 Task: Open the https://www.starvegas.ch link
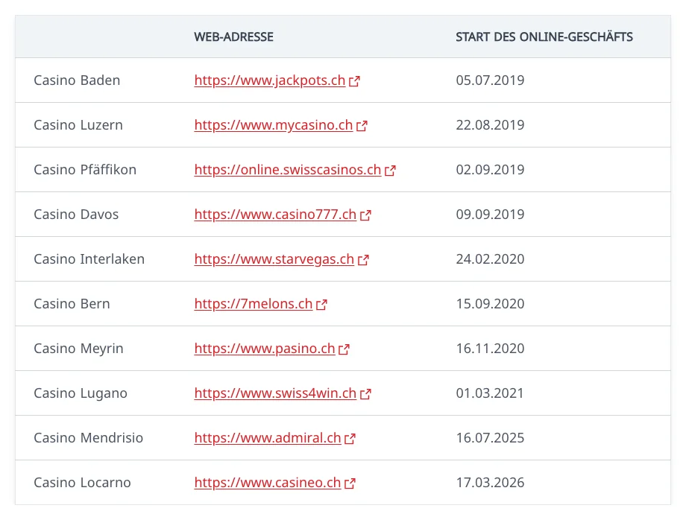(x=274, y=259)
